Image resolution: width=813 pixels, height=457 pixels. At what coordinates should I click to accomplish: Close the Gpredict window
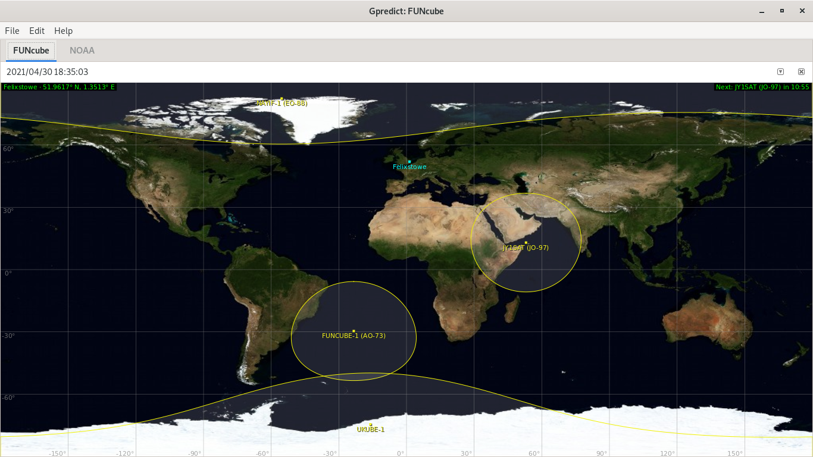(x=801, y=11)
